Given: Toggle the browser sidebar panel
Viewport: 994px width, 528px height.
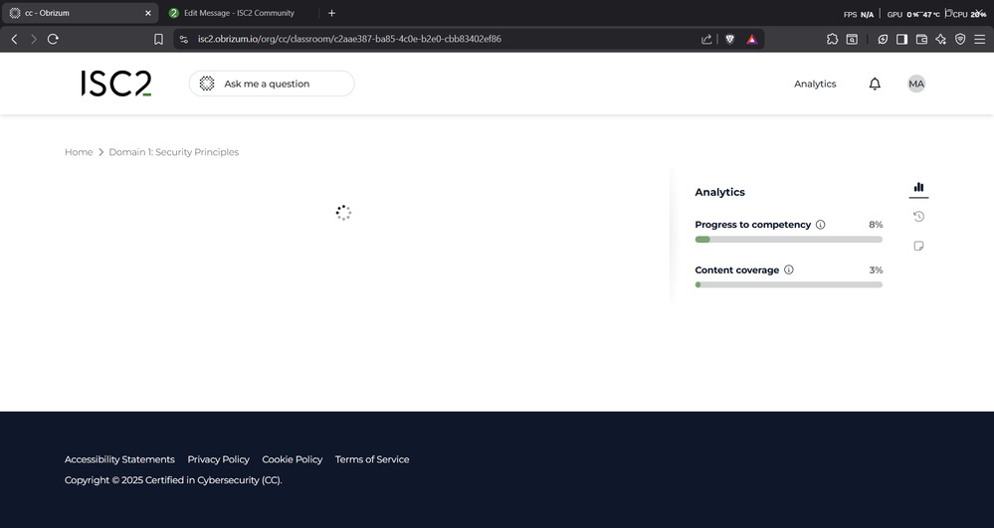Looking at the screenshot, I should coord(901,40).
